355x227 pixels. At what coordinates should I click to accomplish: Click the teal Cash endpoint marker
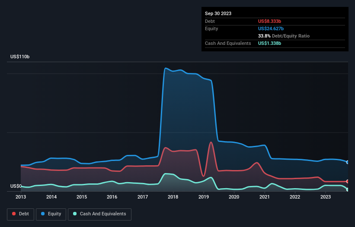click(348, 189)
